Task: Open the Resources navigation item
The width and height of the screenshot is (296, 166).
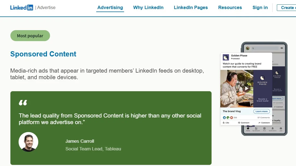Action: pyautogui.click(x=230, y=7)
